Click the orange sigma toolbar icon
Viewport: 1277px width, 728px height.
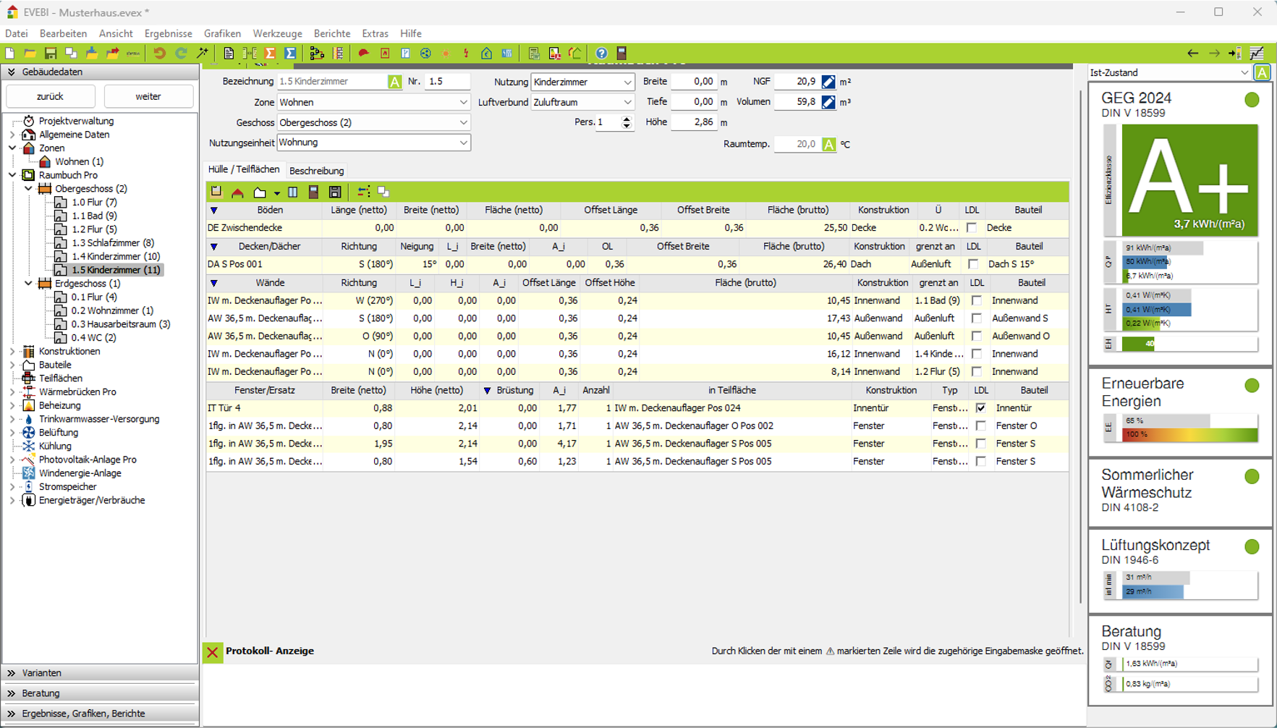coord(270,54)
